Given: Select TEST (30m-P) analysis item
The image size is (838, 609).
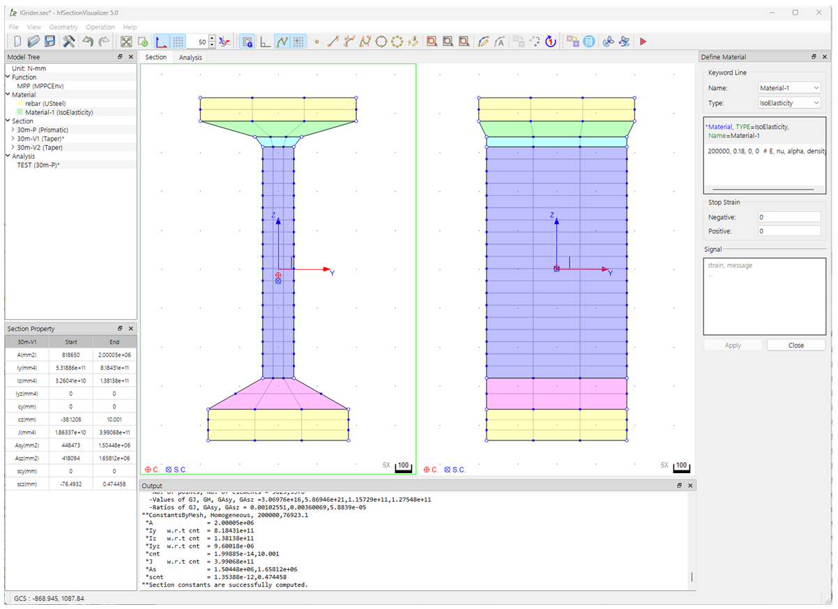Looking at the screenshot, I should pos(38,165).
